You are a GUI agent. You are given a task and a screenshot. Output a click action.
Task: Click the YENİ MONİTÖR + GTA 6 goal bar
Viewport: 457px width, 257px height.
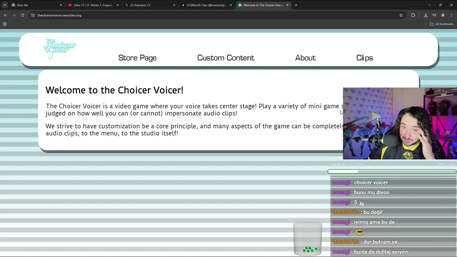392,172
